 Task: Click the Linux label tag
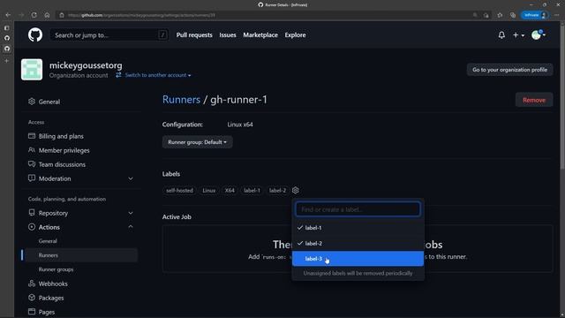coord(208,190)
